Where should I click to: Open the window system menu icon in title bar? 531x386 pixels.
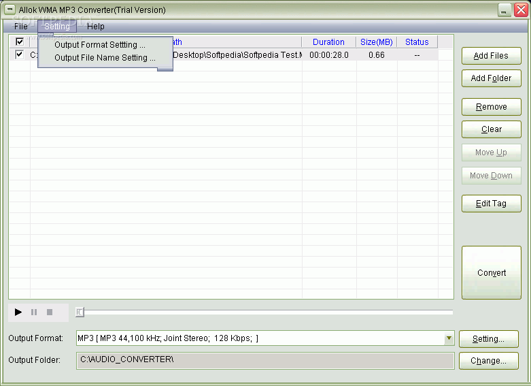pos(10,10)
